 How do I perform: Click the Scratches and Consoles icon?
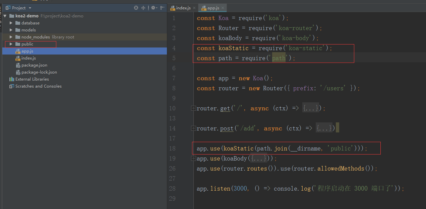pos(12,86)
